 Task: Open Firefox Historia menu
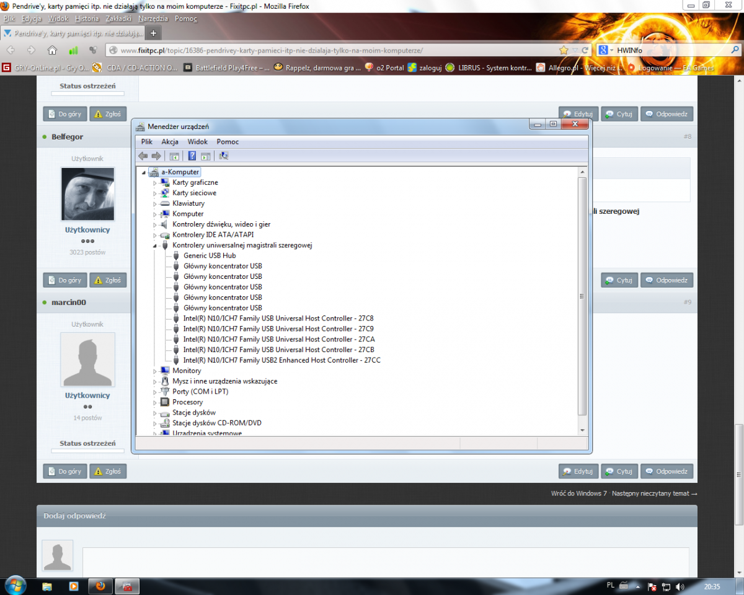(87, 19)
